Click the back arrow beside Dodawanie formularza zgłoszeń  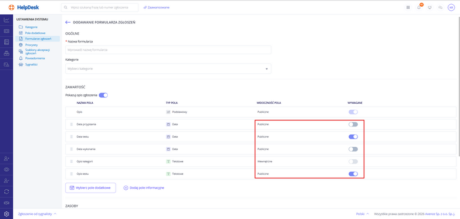(x=68, y=22)
